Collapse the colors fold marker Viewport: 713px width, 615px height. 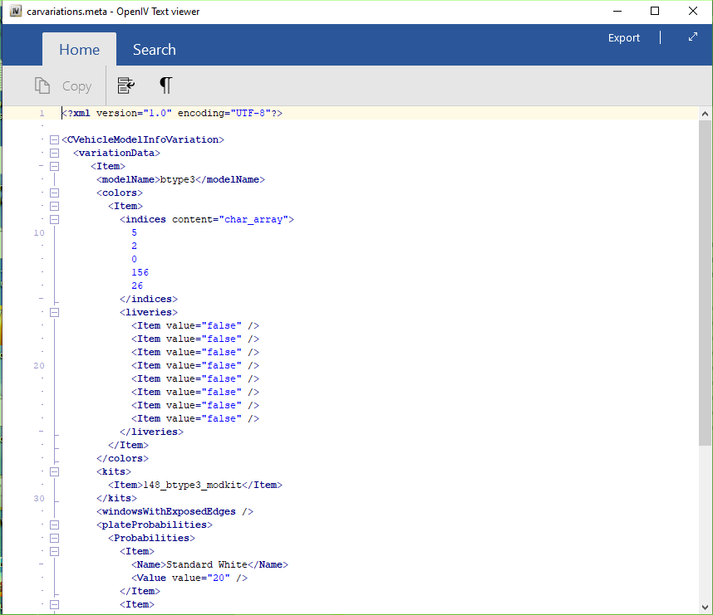point(54,193)
